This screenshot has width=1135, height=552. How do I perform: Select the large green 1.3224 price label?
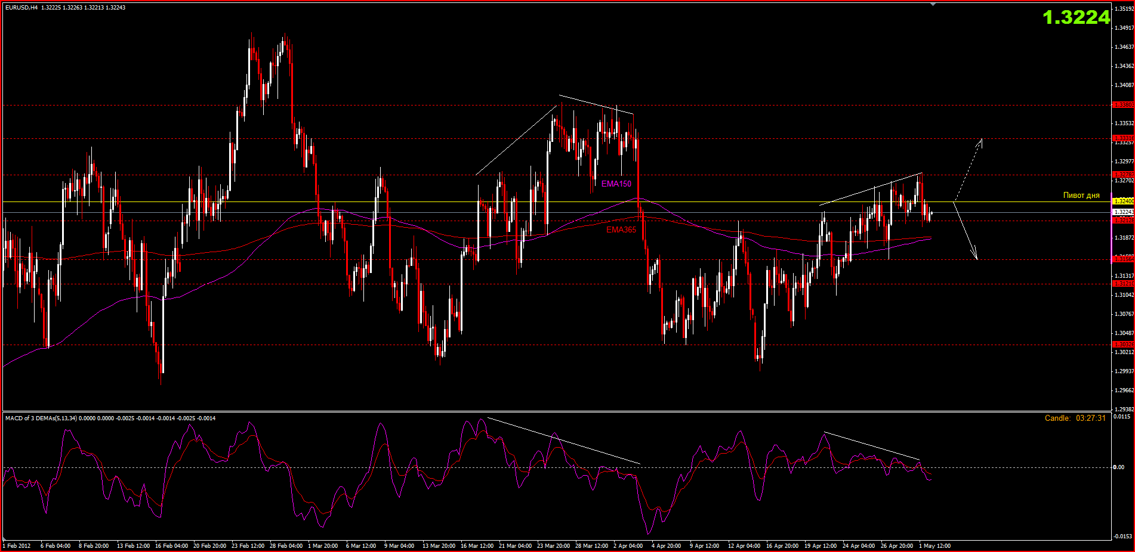point(1077,17)
